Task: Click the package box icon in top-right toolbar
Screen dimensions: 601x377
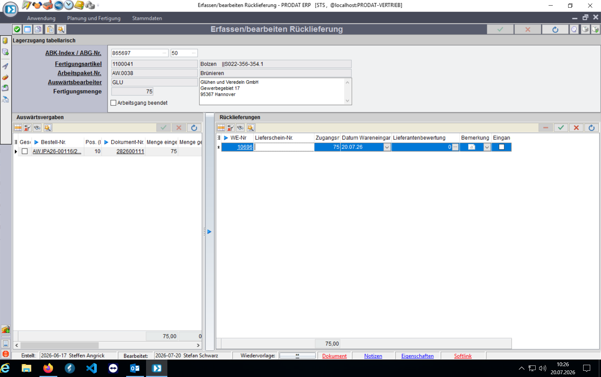Action: (x=585, y=29)
